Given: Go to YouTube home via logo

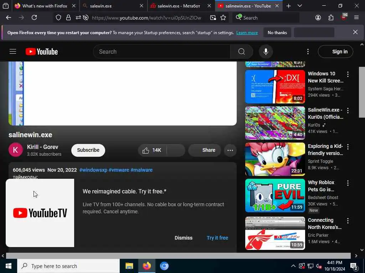Looking at the screenshot, I should pyautogui.click(x=42, y=52).
